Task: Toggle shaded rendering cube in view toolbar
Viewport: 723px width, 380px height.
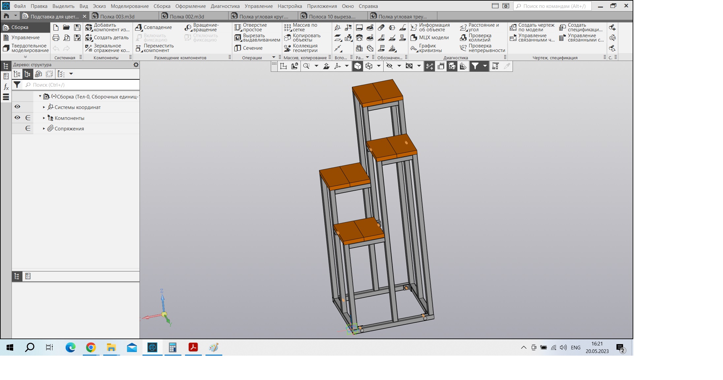Action: (358, 66)
